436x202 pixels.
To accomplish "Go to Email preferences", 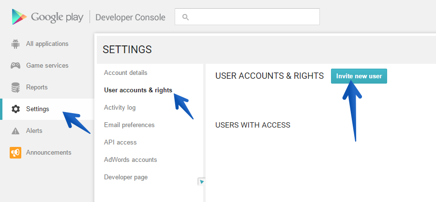I will tap(129, 125).
